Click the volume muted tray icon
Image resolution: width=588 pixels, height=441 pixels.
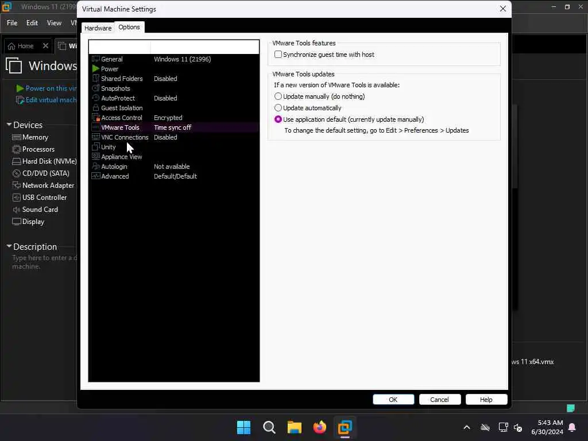[519, 427]
